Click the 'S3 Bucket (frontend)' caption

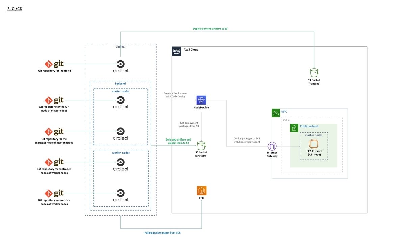(x=314, y=82)
